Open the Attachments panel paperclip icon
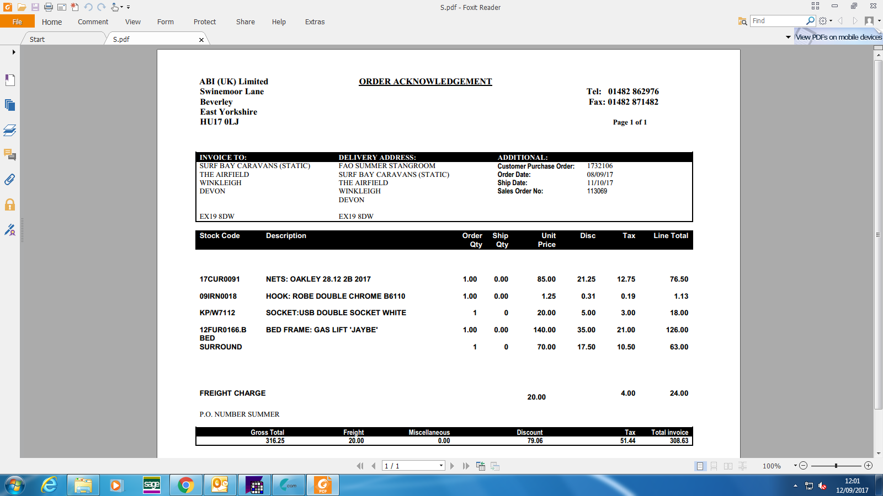This screenshot has height=496, width=883. pyautogui.click(x=10, y=180)
